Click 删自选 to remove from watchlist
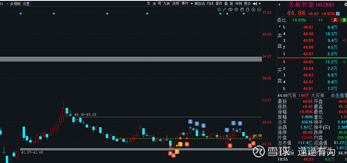347x163 pixels. (x=200, y=3)
